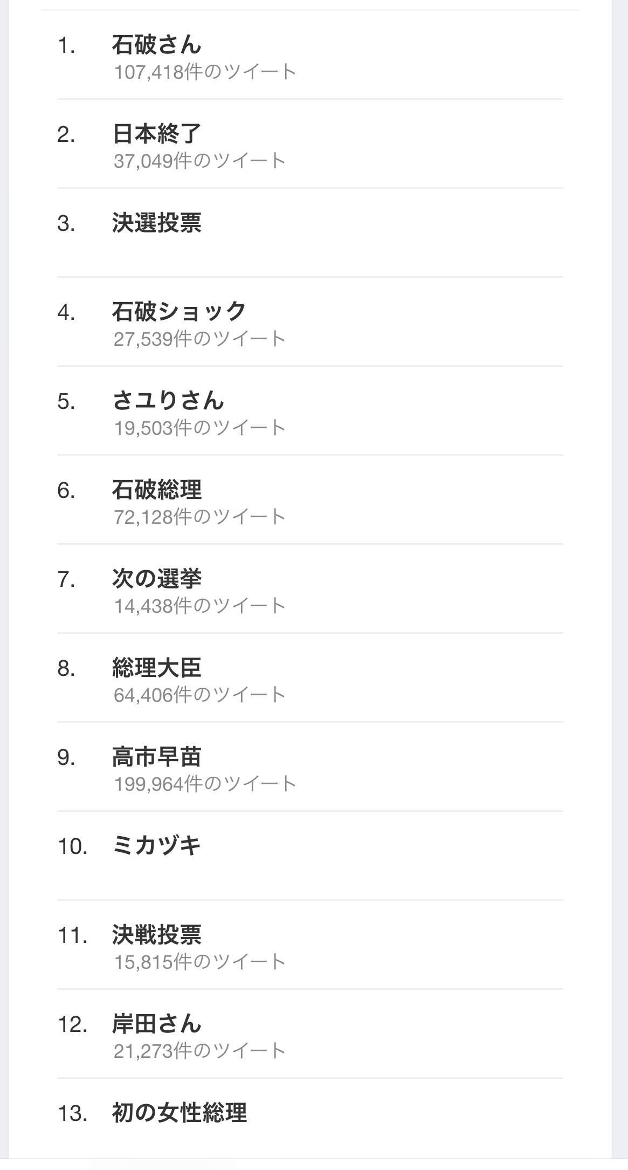Open the 石破さん trending topic
Image resolution: width=628 pixels, height=1170 pixels.
click(x=156, y=45)
